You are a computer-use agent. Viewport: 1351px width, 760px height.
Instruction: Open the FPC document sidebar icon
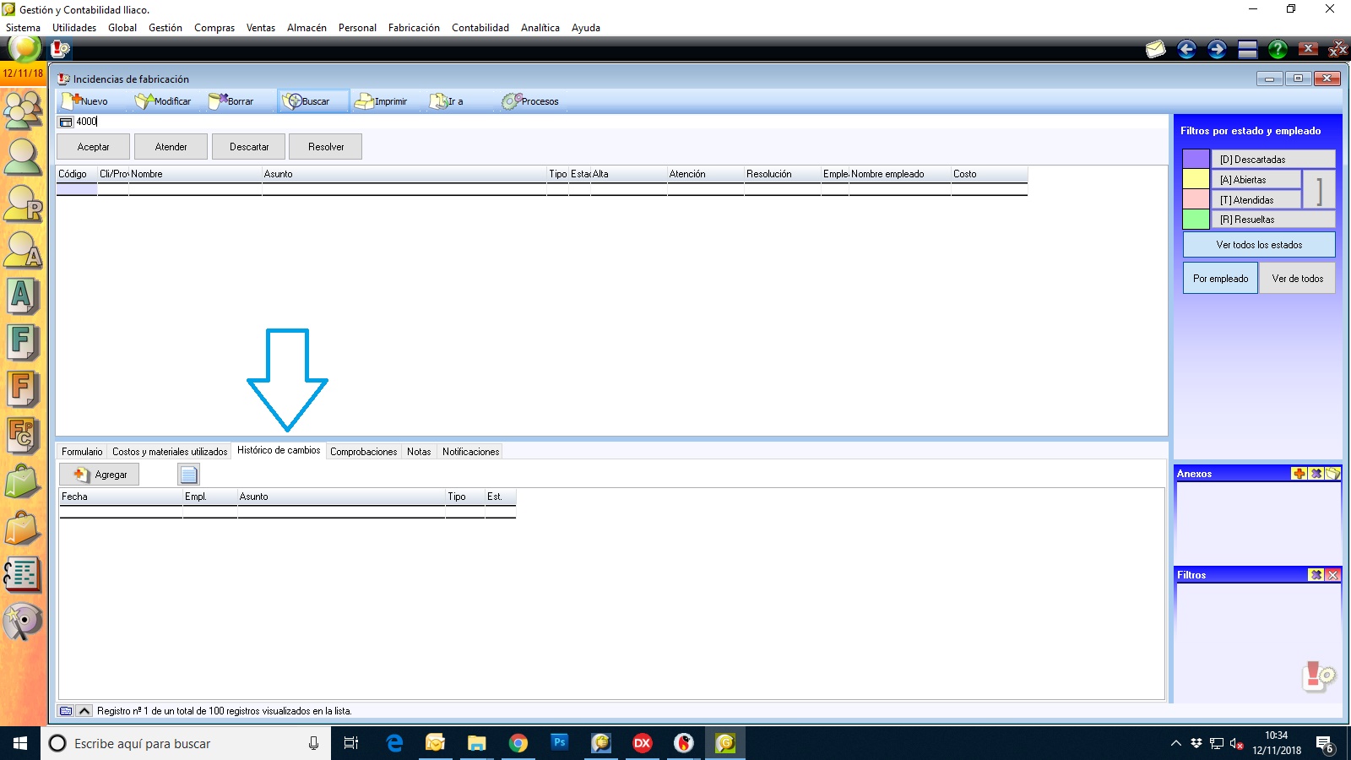click(x=23, y=436)
